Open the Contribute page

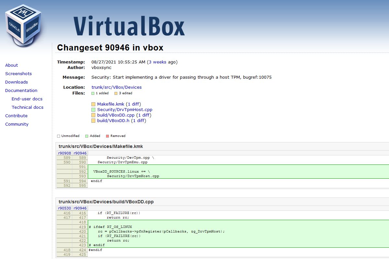tap(16, 116)
